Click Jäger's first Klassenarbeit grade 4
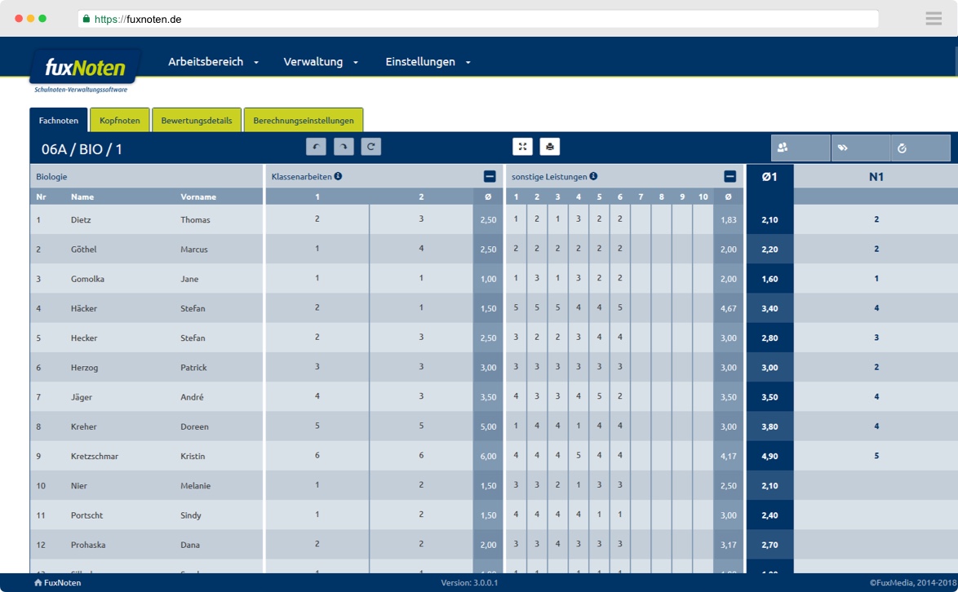Screen dimensions: 958x592 [x=317, y=396]
